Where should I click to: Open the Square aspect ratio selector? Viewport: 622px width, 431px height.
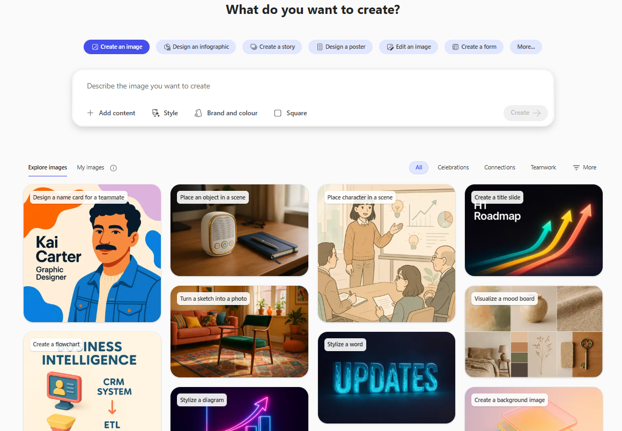click(290, 113)
